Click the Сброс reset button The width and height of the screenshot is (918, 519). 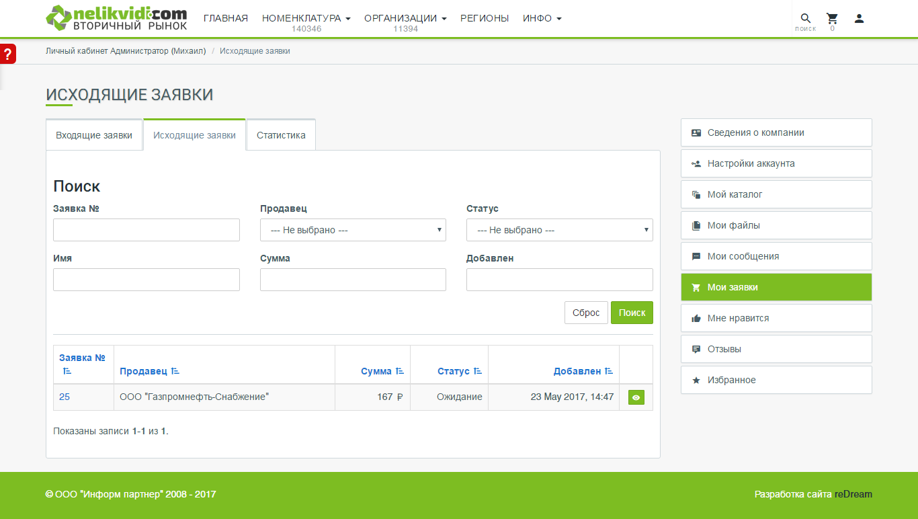[586, 313]
